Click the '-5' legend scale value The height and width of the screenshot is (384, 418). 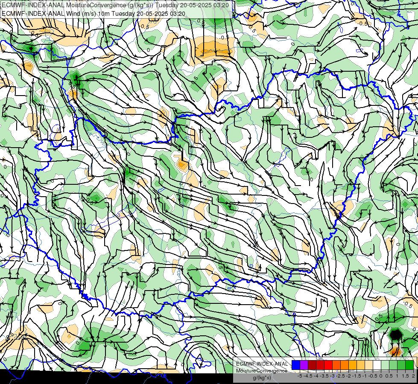[300, 376]
